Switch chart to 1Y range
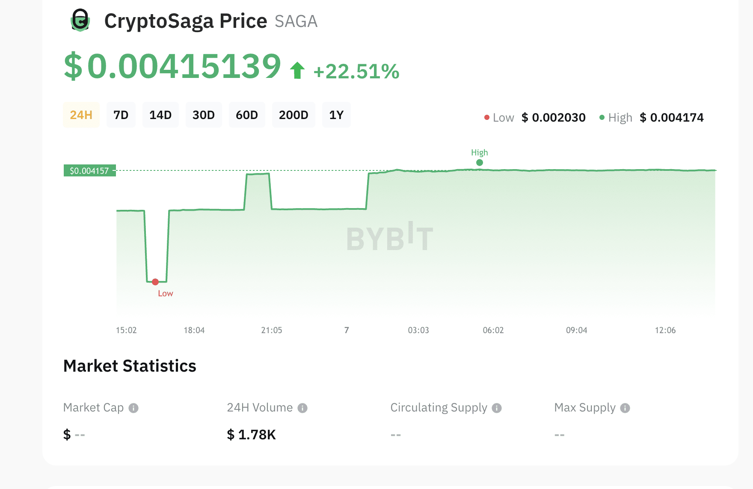The height and width of the screenshot is (489, 753). pyautogui.click(x=336, y=115)
